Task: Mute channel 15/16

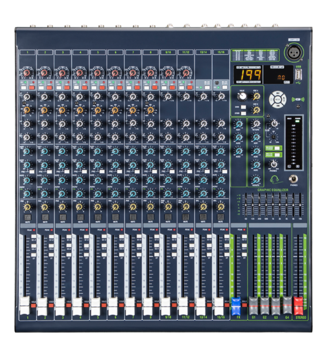Action: point(221,217)
